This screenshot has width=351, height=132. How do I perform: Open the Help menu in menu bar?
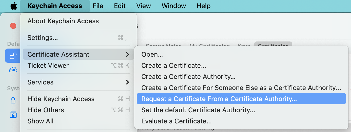203,6
